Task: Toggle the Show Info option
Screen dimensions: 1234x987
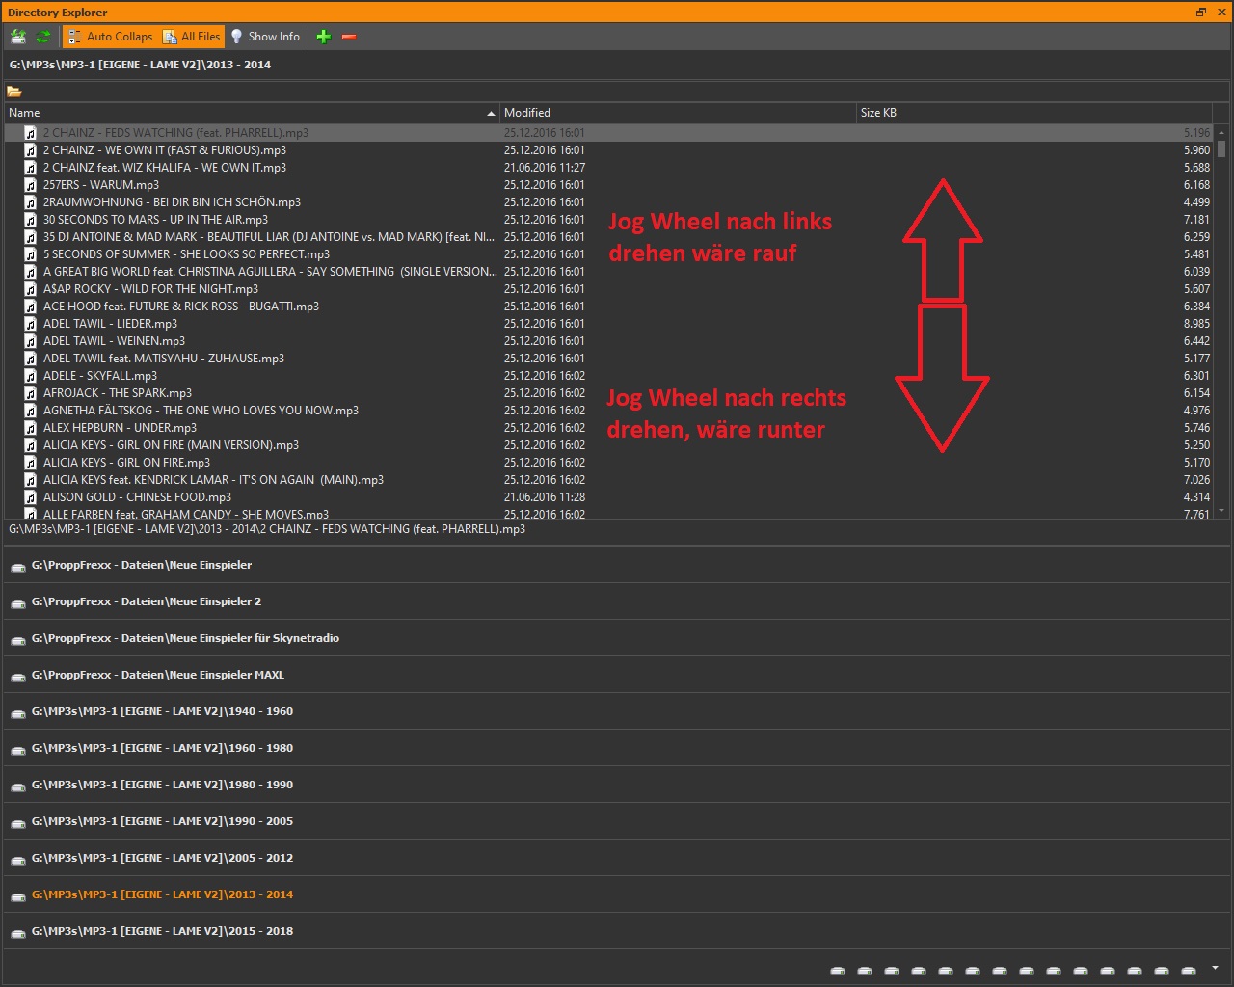Action: coord(265,37)
